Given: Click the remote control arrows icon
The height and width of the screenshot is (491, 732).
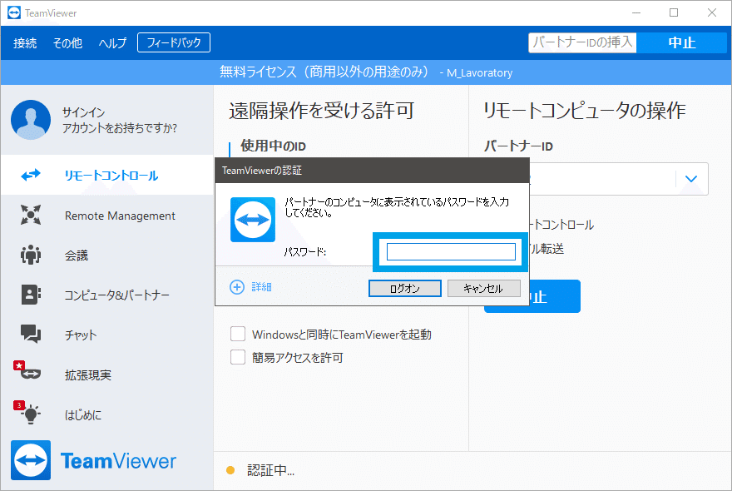Looking at the screenshot, I should point(31,176).
